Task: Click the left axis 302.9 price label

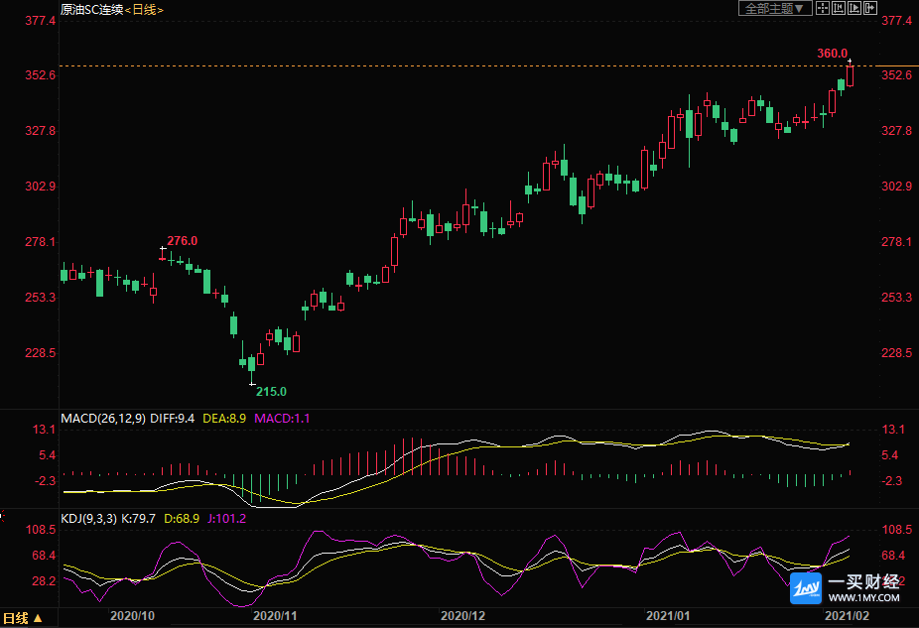Action: [x=41, y=187]
